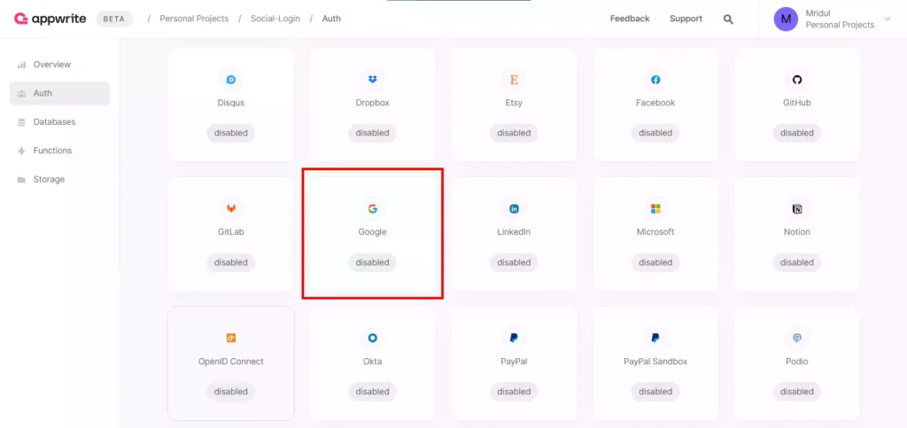The image size is (907, 428).
Task: Click the LinkedIn disabled badge
Action: (x=514, y=262)
